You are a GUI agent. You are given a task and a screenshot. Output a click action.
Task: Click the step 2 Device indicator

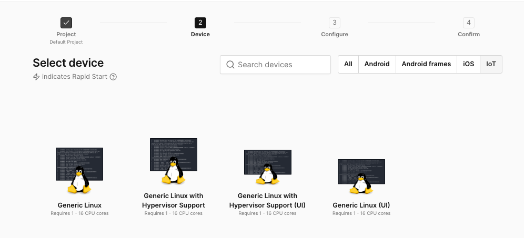[x=200, y=23]
